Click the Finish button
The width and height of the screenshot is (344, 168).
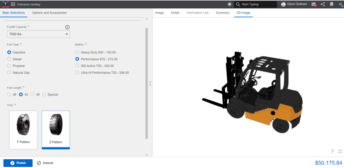tap(18, 163)
